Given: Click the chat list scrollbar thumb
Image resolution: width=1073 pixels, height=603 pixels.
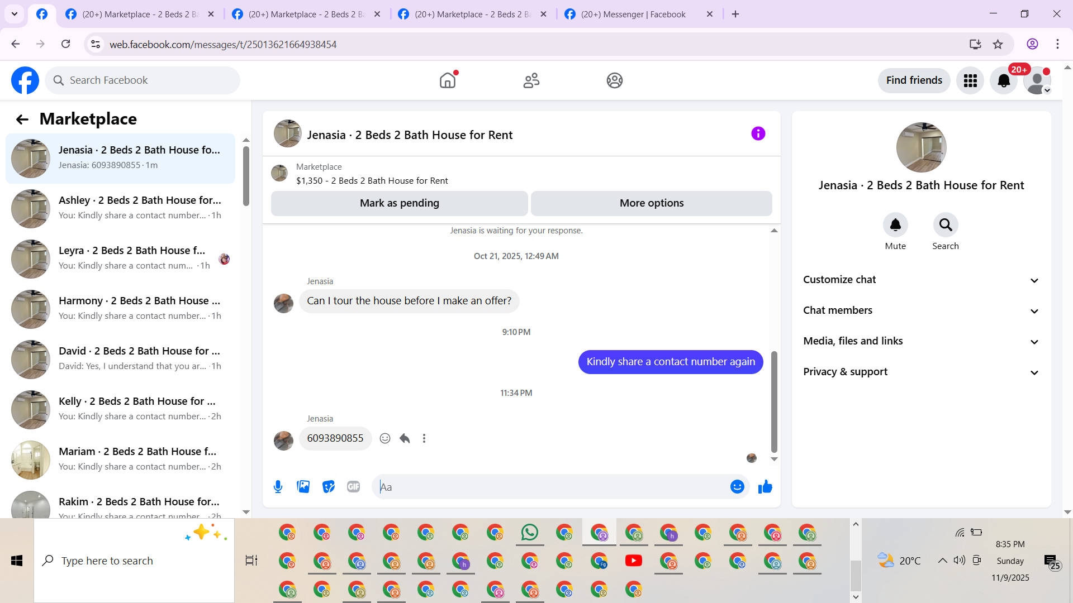Looking at the screenshot, I should tap(246, 176).
